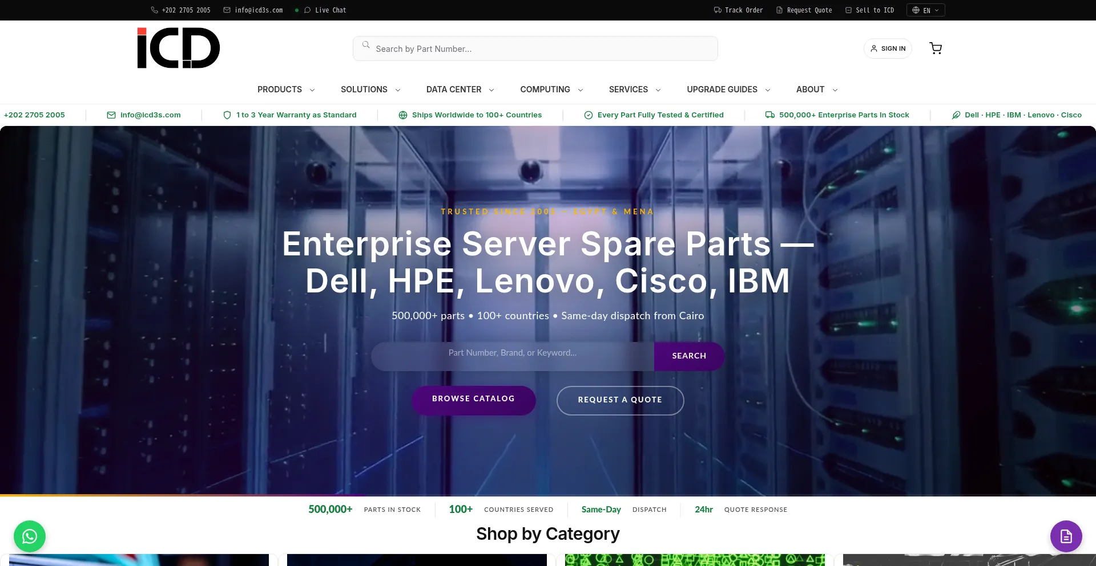
Task: Expand the Products menu chevron
Action: pyautogui.click(x=312, y=90)
